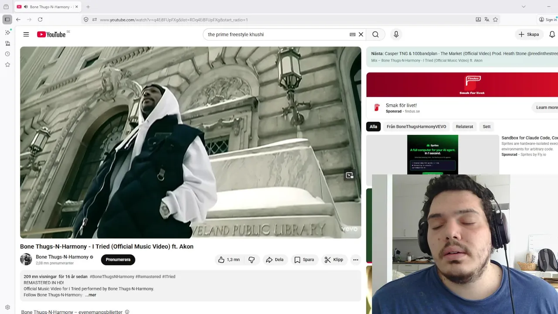558x314 pixels.
Task: Open the YouTube hamburger guide menu
Action: tap(26, 34)
